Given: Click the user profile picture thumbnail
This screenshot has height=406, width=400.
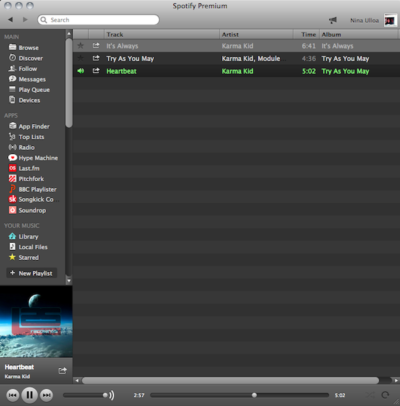Looking at the screenshot, I should point(390,20).
